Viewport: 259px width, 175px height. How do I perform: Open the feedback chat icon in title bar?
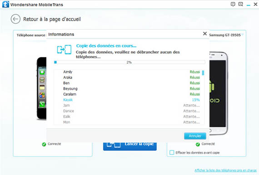tap(233, 4)
